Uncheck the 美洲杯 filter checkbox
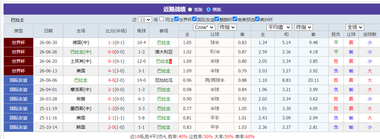The image size is (380, 139). (257, 19)
